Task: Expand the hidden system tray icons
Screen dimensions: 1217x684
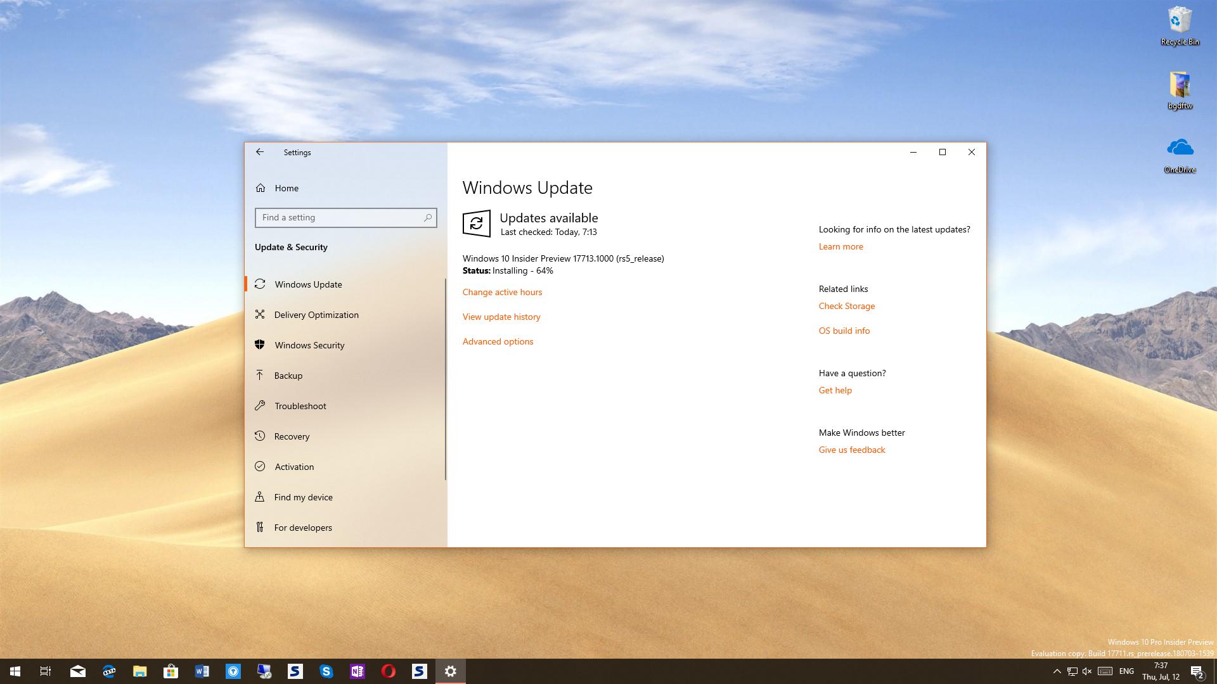Action: [1057, 671]
